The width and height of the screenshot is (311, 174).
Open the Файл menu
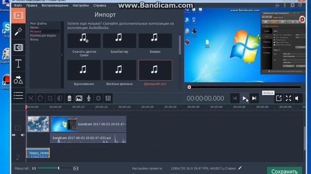tap(18, 5)
